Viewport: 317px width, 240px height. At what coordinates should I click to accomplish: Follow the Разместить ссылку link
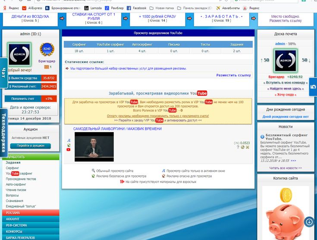[233, 75]
